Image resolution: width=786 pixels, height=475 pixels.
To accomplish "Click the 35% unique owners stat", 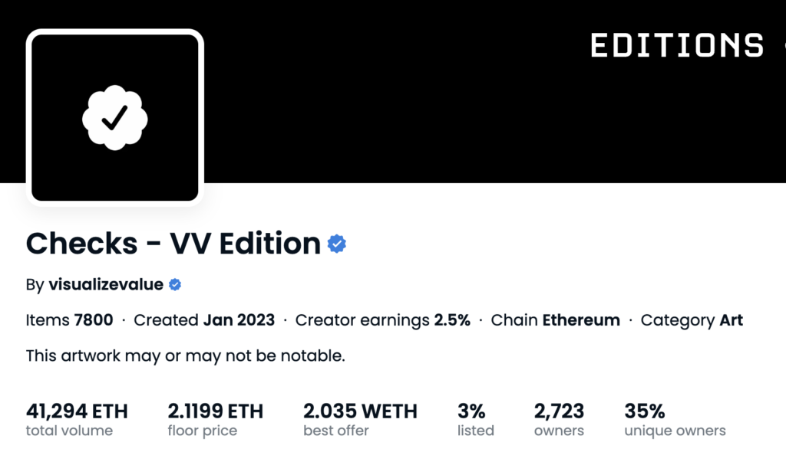I will 645,411.
